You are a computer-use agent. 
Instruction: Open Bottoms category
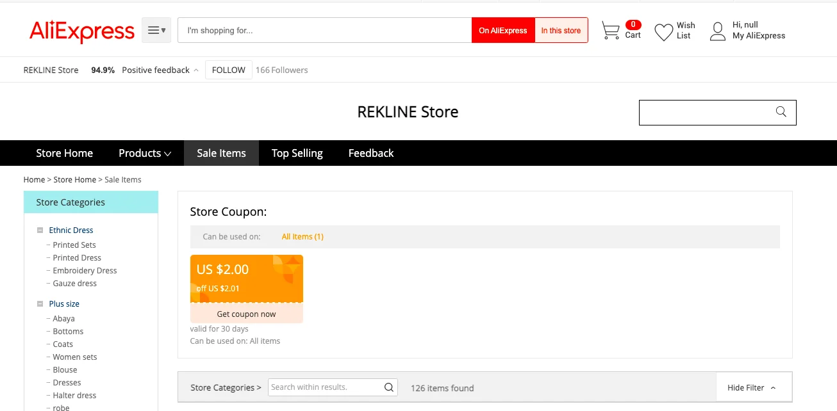(x=69, y=332)
